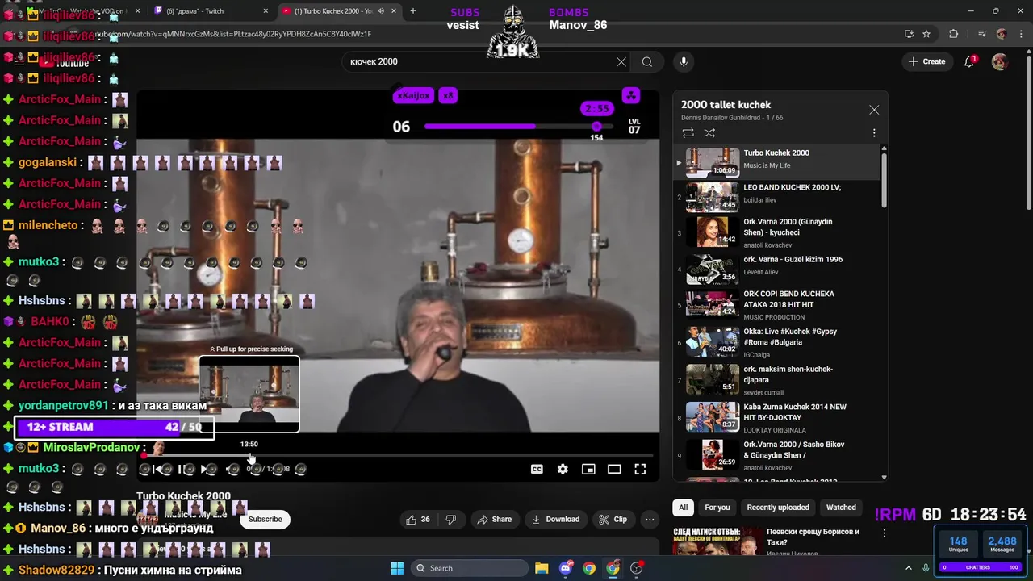
Task: Enter full screen video
Action: point(640,469)
